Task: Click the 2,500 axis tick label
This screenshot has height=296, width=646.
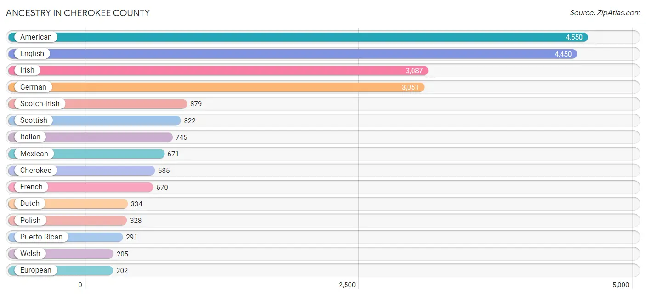Action: coord(347,285)
